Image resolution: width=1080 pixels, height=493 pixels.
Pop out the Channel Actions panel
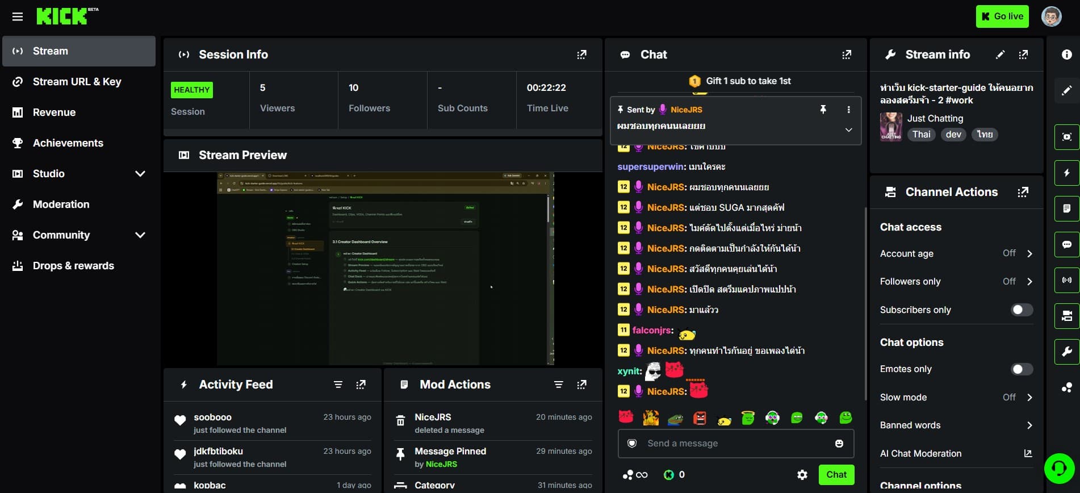tap(1023, 192)
